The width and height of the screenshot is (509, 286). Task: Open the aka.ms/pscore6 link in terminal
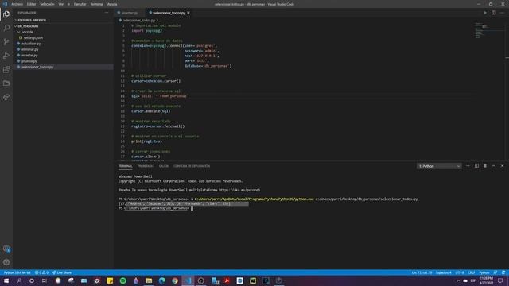tap(239, 190)
